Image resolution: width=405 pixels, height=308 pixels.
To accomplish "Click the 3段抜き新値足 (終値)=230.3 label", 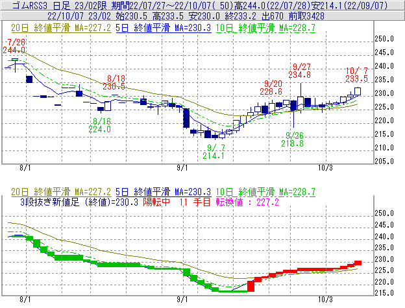I will tap(79, 202).
